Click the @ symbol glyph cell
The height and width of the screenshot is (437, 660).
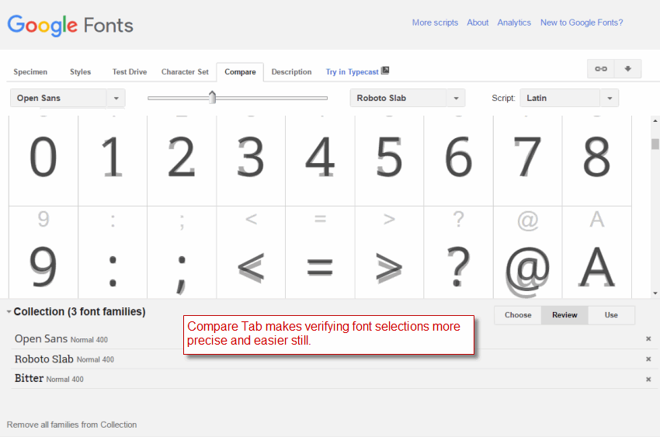tap(528, 252)
